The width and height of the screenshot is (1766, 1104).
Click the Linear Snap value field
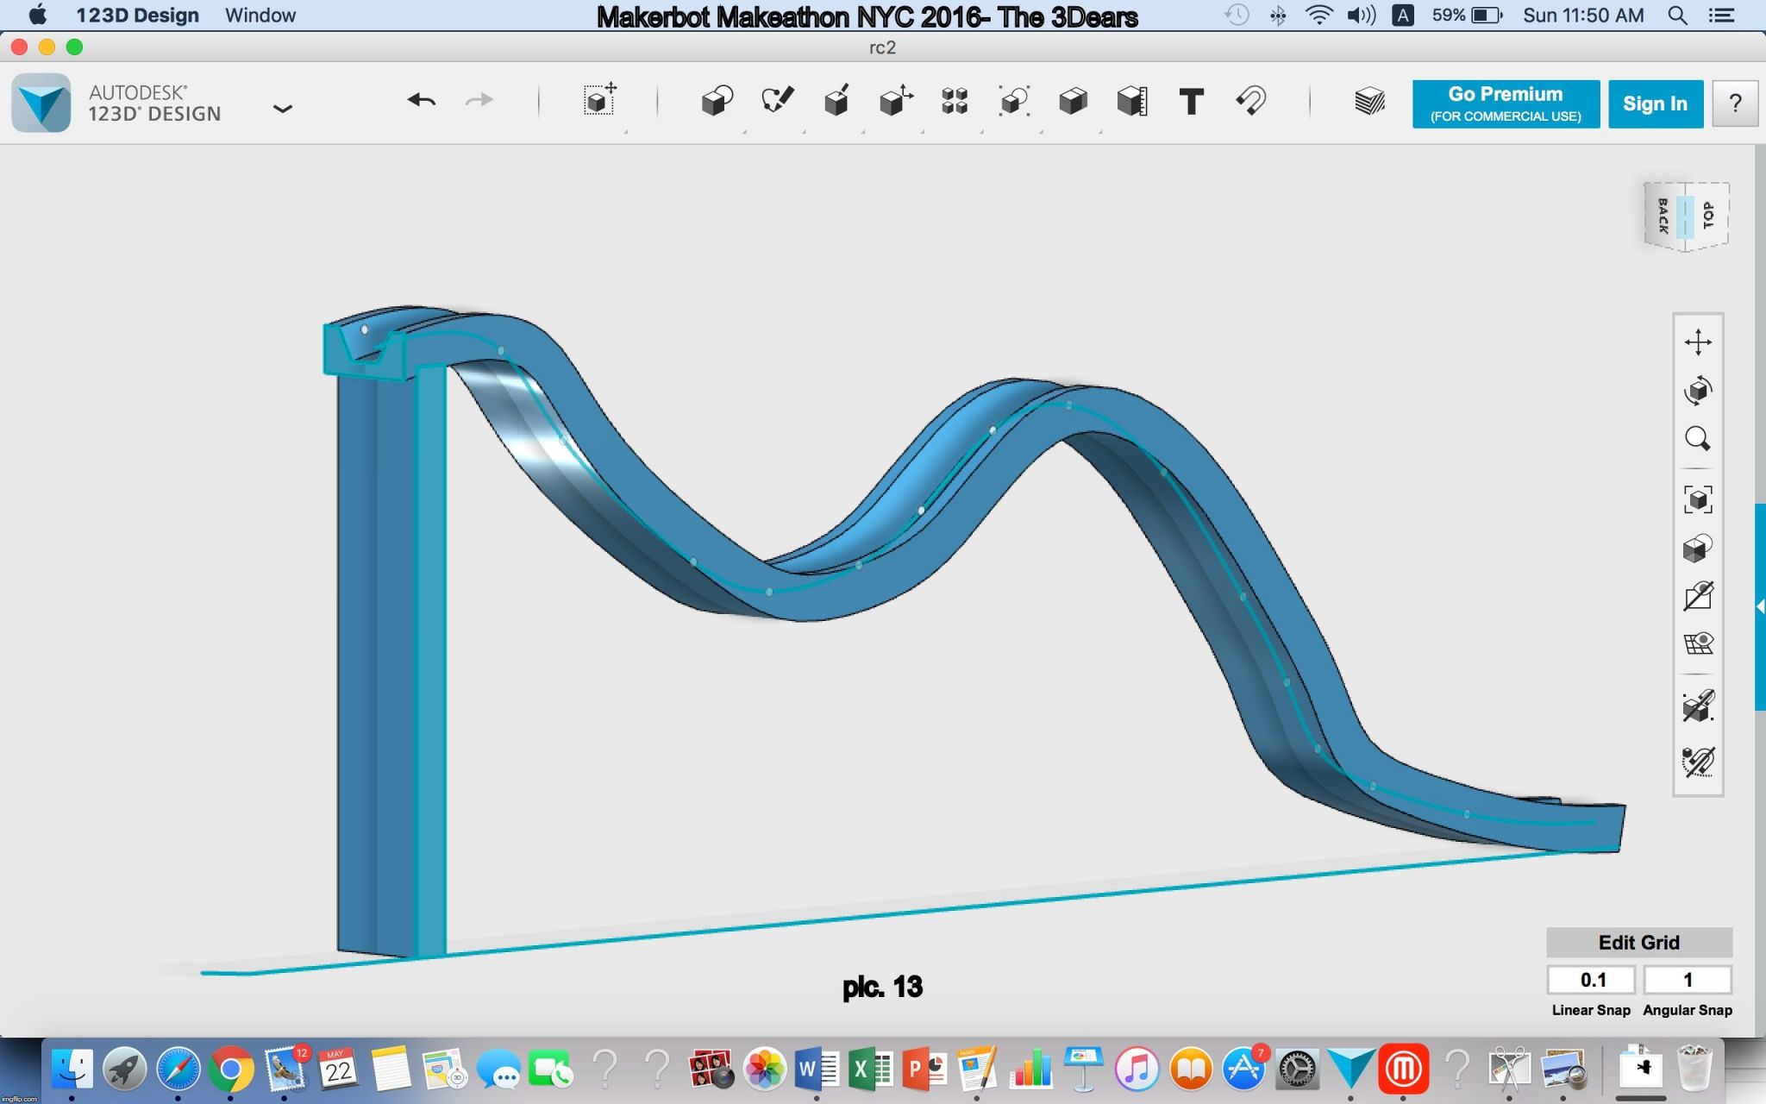pyautogui.click(x=1591, y=980)
